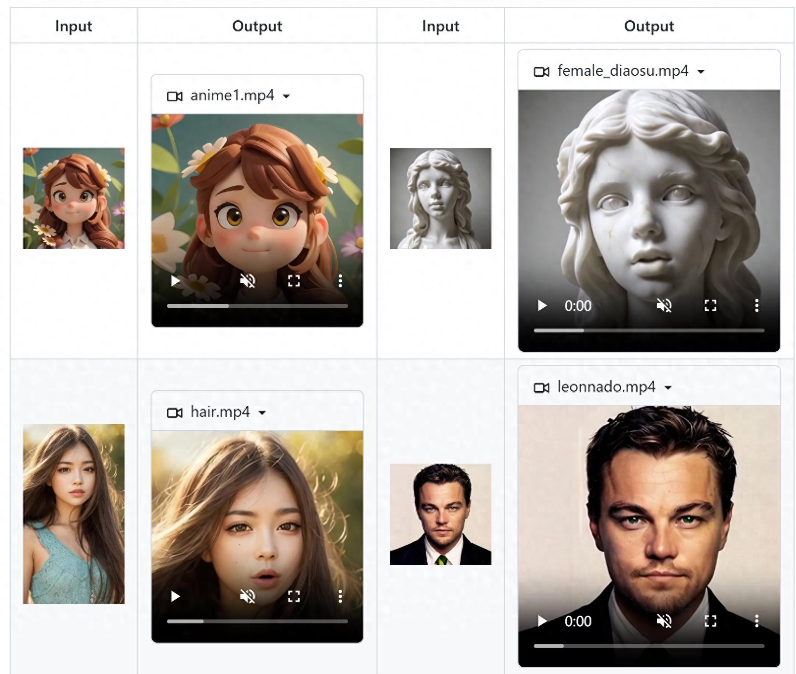Viewport: 796px width, 674px height.
Task: Unmute the anime1.mp4 video
Action: pos(248,281)
